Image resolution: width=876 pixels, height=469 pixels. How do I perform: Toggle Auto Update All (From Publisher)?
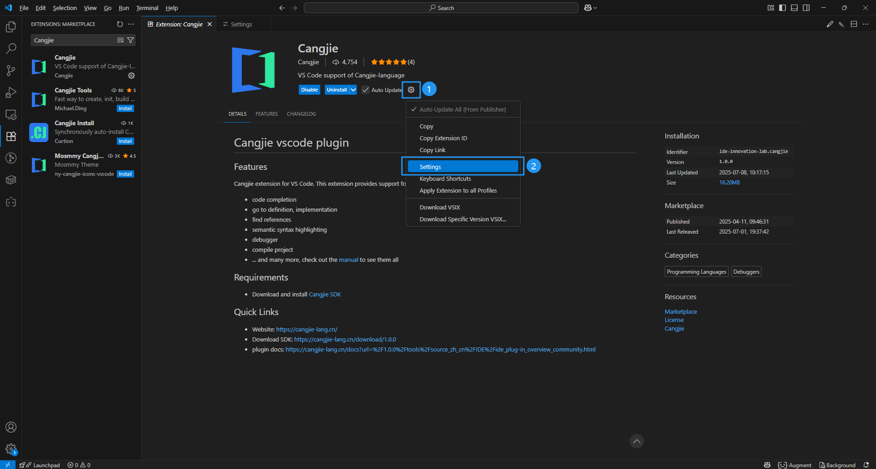pyautogui.click(x=463, y=109)
